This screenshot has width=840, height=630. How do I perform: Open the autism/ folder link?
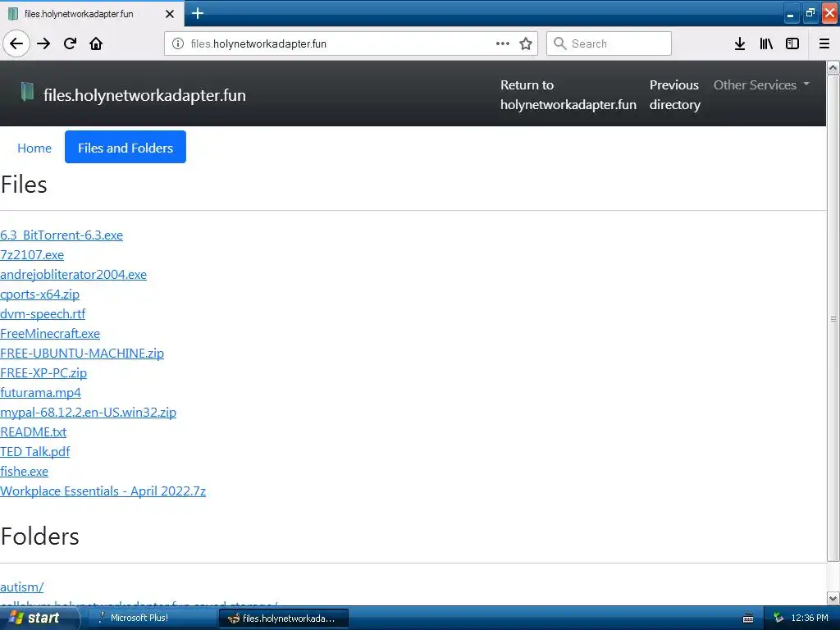point(22,587)
